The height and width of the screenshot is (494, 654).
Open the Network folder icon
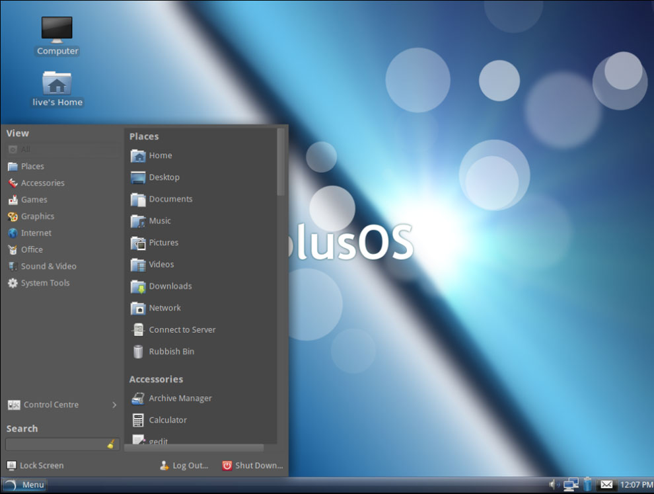pos(138,308)
